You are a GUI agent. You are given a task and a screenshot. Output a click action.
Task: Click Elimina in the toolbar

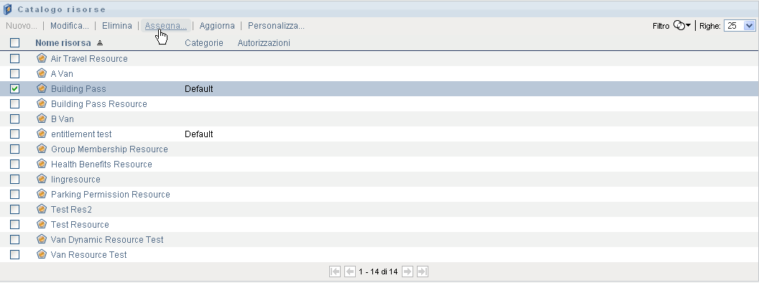pyautogui.click(x=117, y=26)
